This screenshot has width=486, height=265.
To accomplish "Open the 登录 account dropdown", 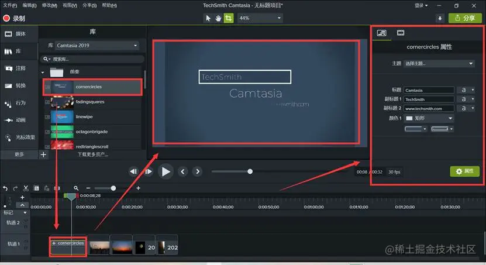I will tap(421, 5).
